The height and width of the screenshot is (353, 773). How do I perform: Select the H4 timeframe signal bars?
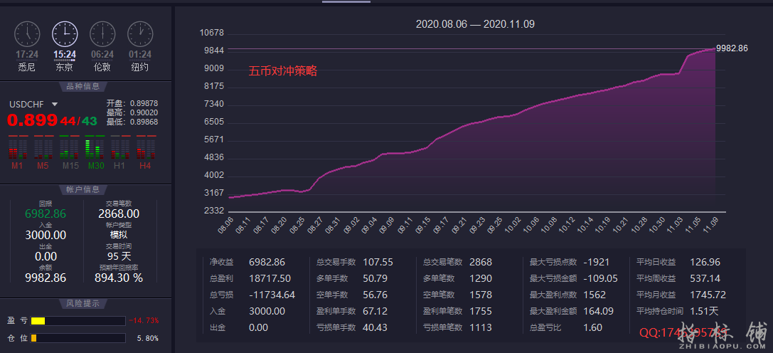pyautogui.click(x=145, y=149)
